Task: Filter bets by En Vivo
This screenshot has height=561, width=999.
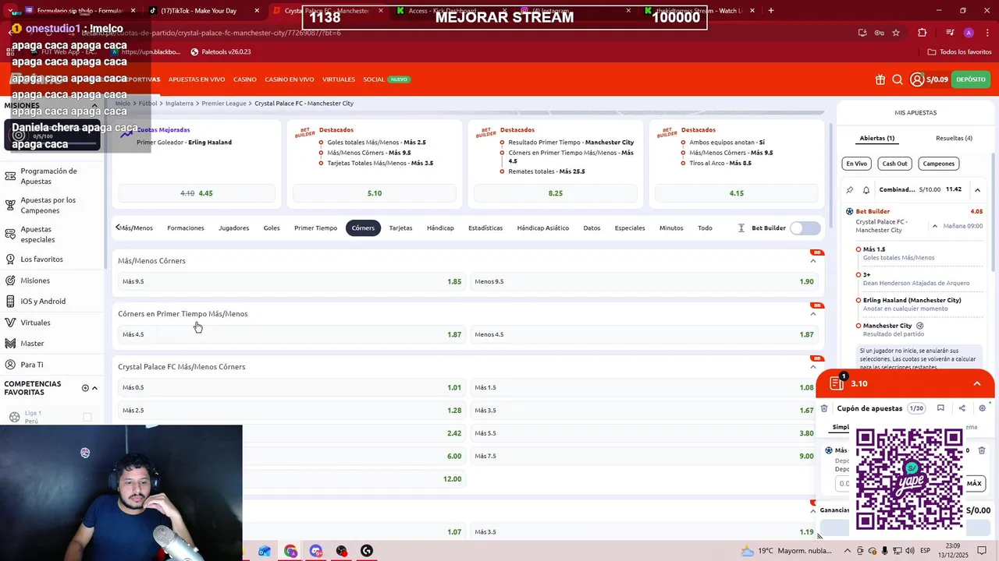Action: coord(856,164)
